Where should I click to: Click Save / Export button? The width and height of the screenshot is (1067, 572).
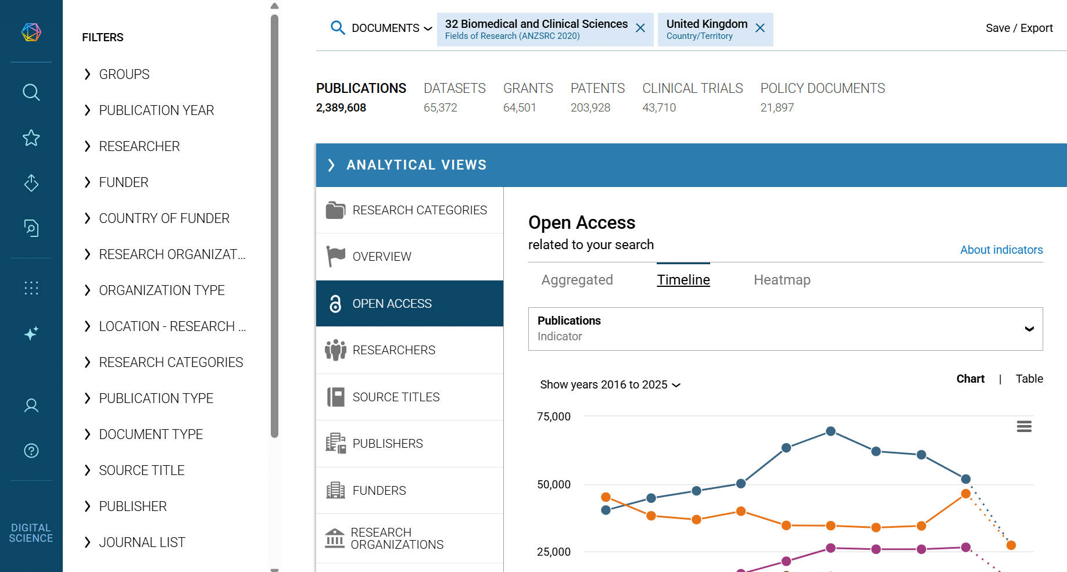tap(1019, 28)
